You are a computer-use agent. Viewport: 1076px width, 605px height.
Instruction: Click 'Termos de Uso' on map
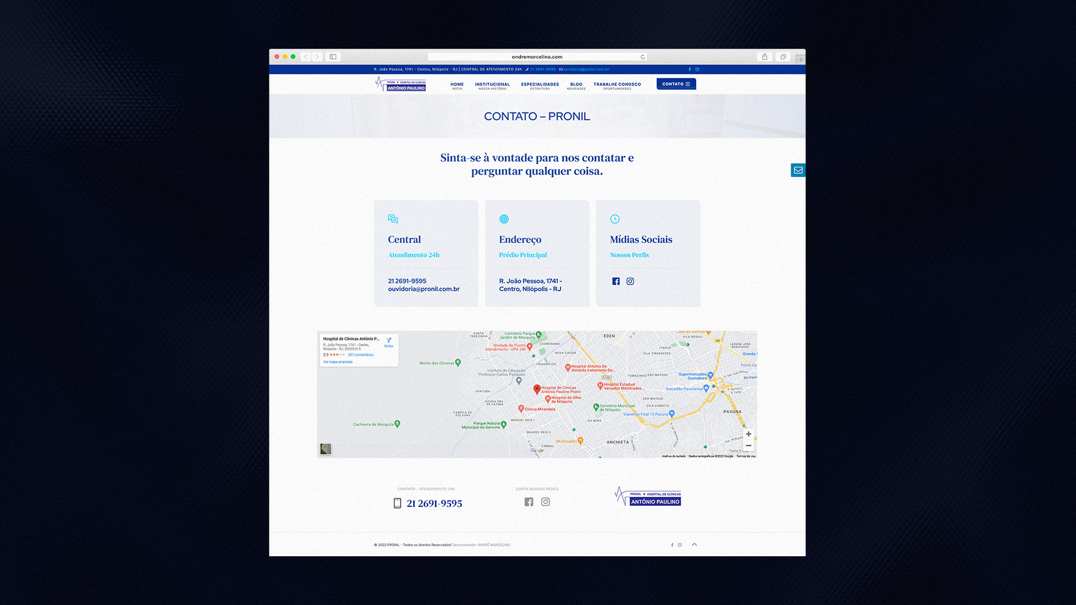(x=746, y=456)
